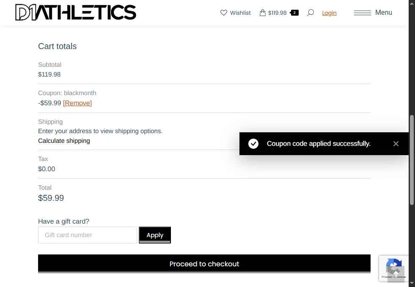
Task: Proceed to checkout
Action: 204,264
